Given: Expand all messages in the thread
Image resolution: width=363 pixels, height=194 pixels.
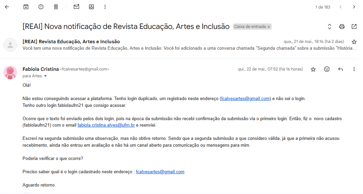Looking at the screenshot, I should [x=329, y=27].
